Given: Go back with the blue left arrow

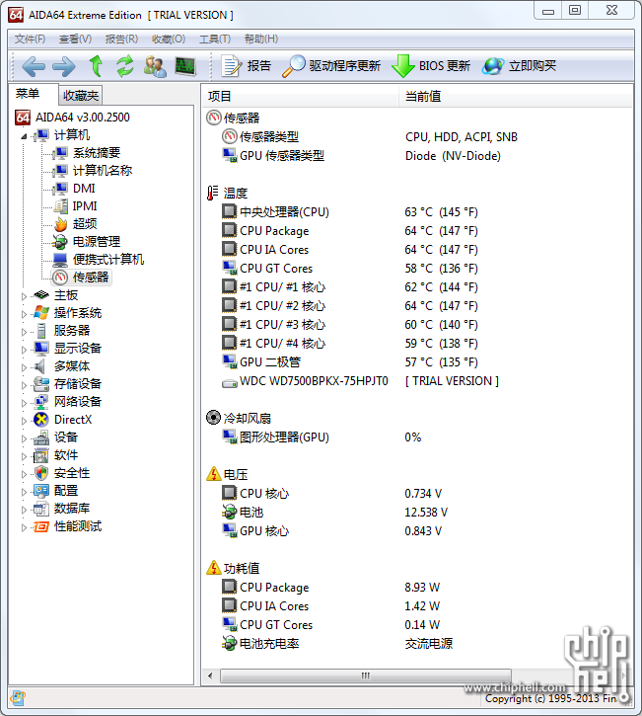Looking at the screenshot, I should click(34, 67).
